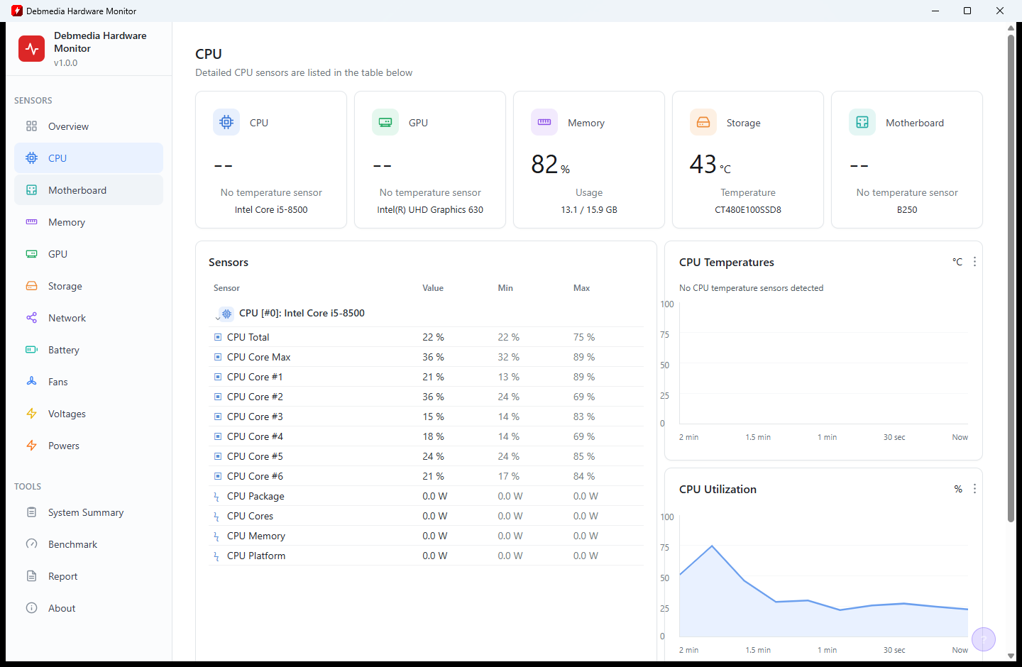
Task: Open Benchmark via its gauge icon
Action: pos(31,544)
